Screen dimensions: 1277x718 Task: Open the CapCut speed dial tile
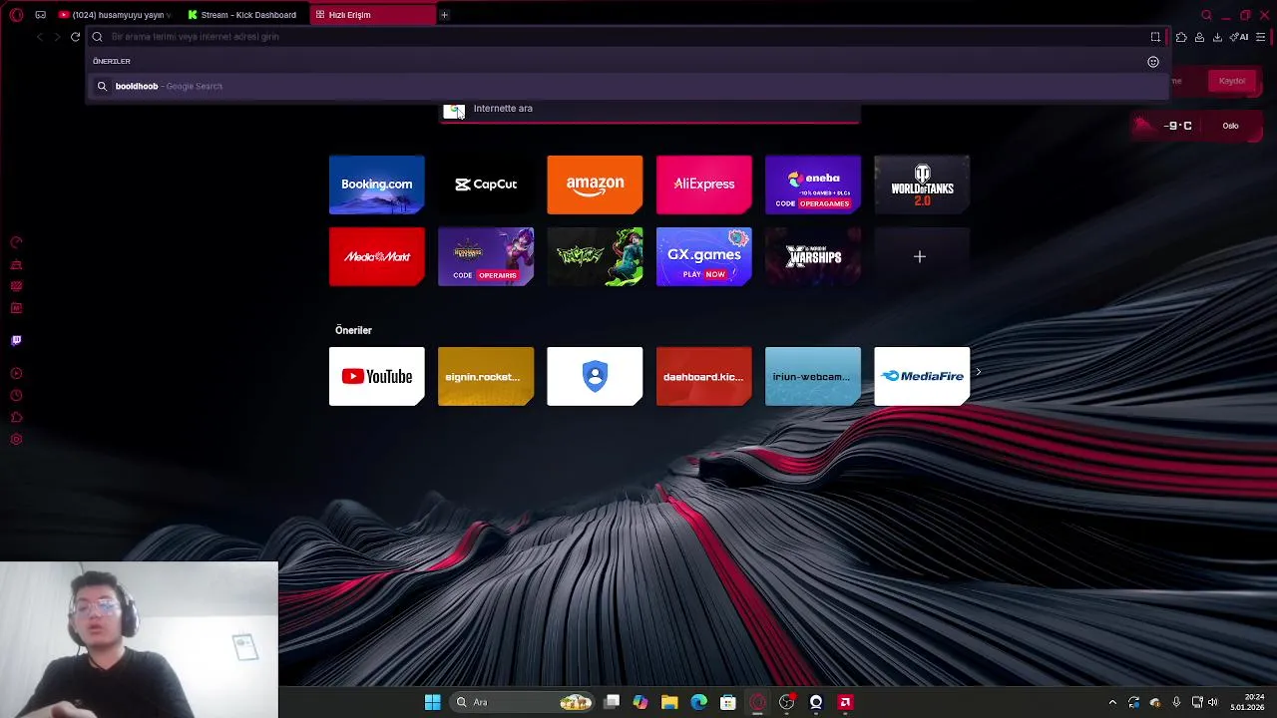[486, 184]
